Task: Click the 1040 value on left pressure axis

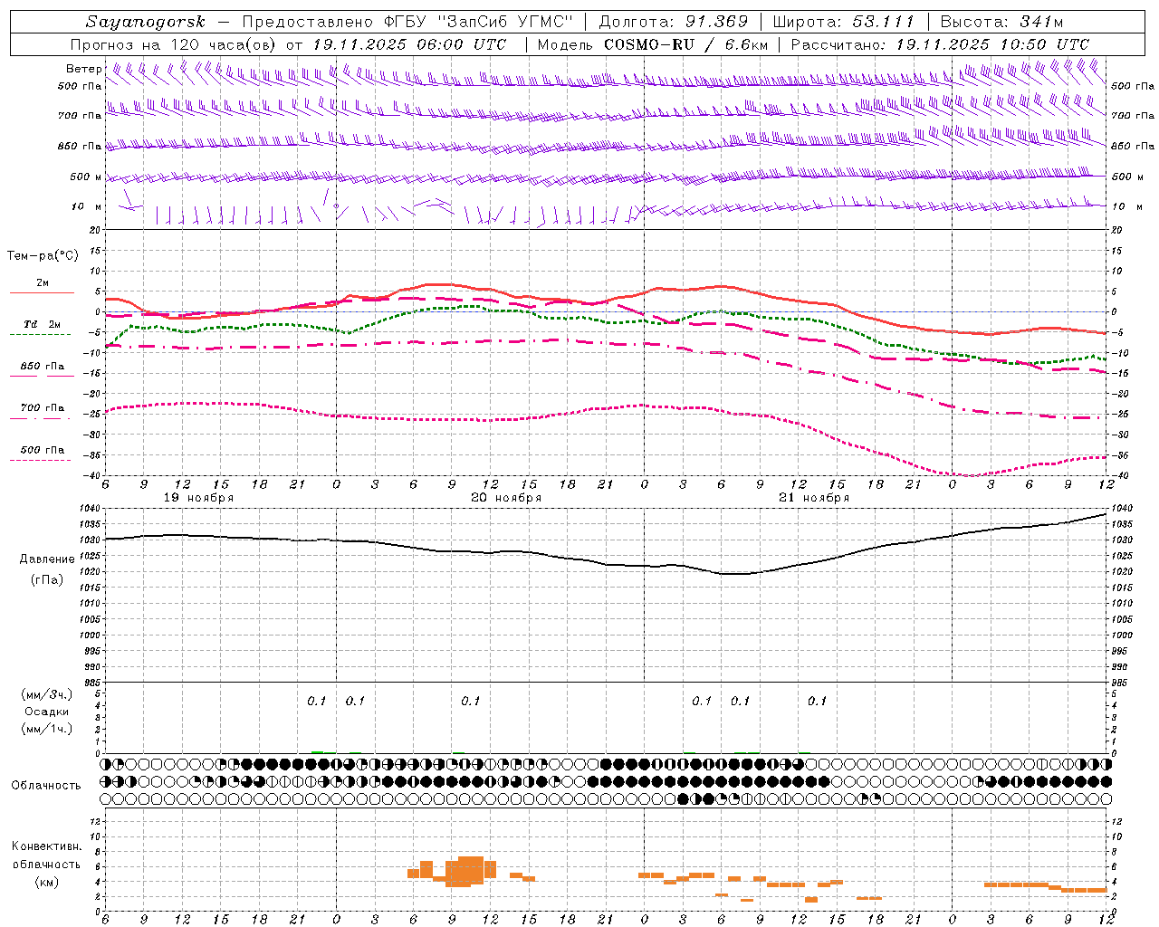Action: [91, 509]
